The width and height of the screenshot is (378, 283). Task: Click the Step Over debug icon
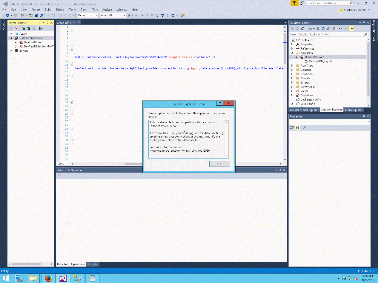(x=162, y=15)
